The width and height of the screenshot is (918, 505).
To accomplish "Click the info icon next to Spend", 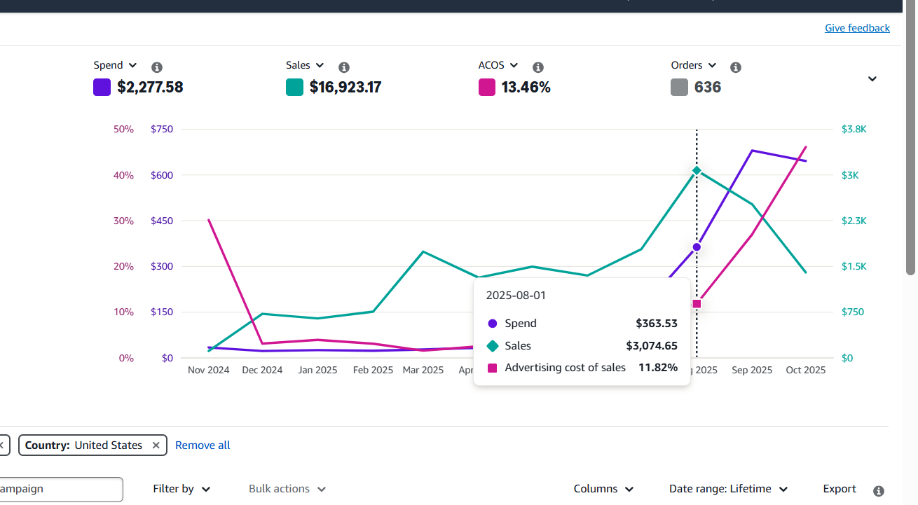I will (157, 67).
